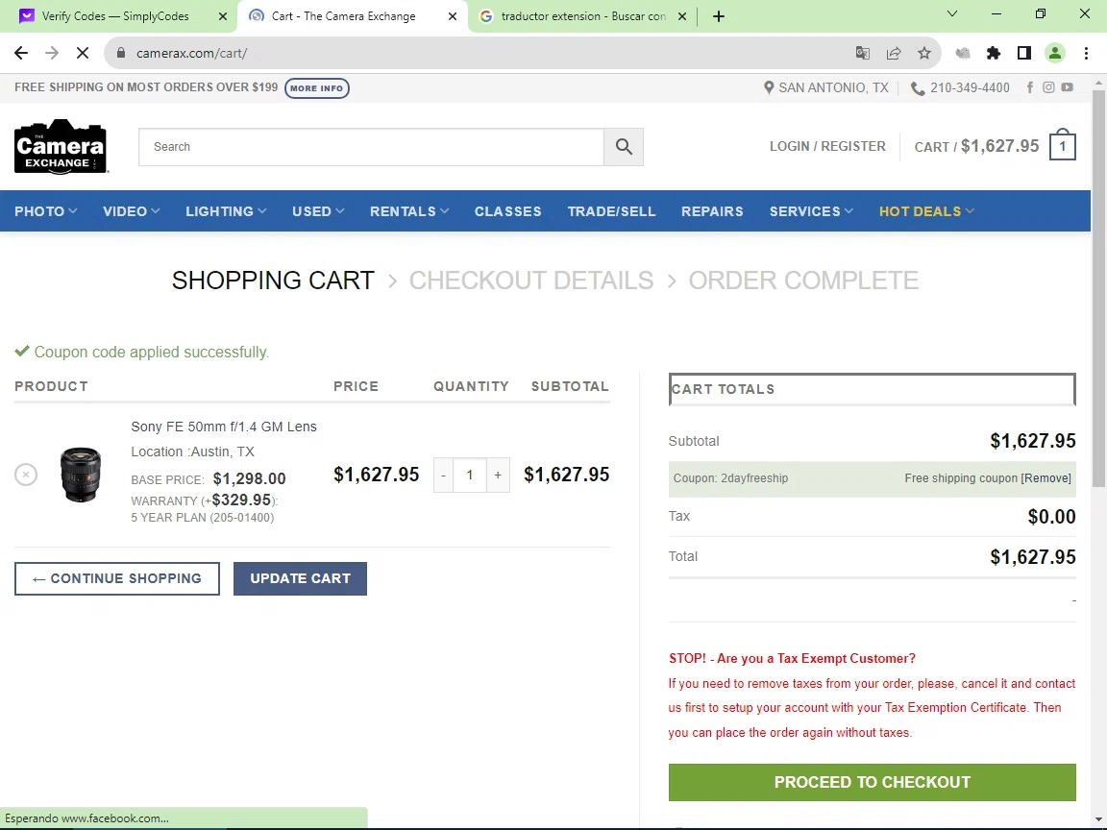1107x830 pixels.
Task: Remove Sony lens from cart
Action: pos(26,475)
